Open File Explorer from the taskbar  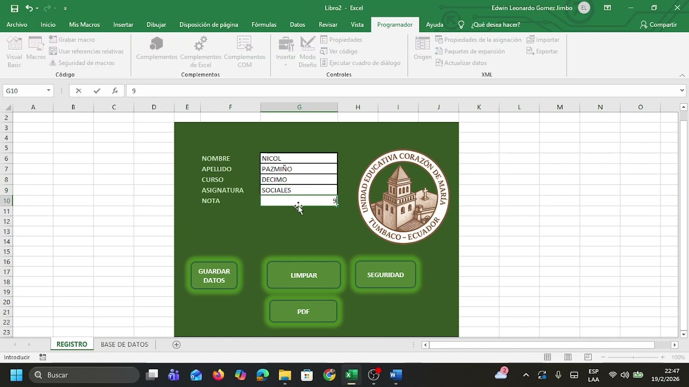(x=285, y=375)
